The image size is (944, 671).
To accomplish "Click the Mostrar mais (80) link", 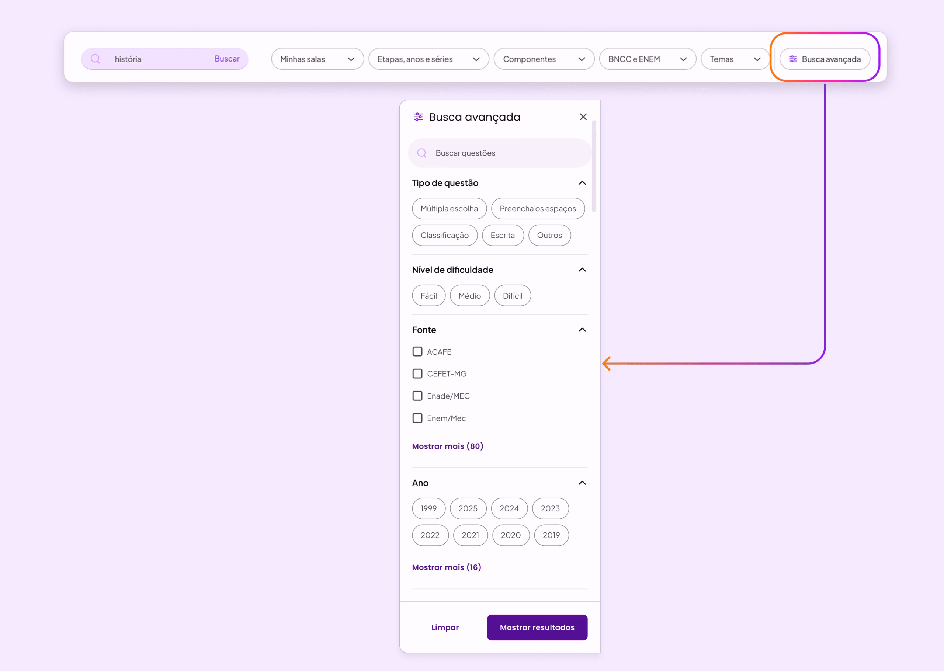I will click(447, 446).
